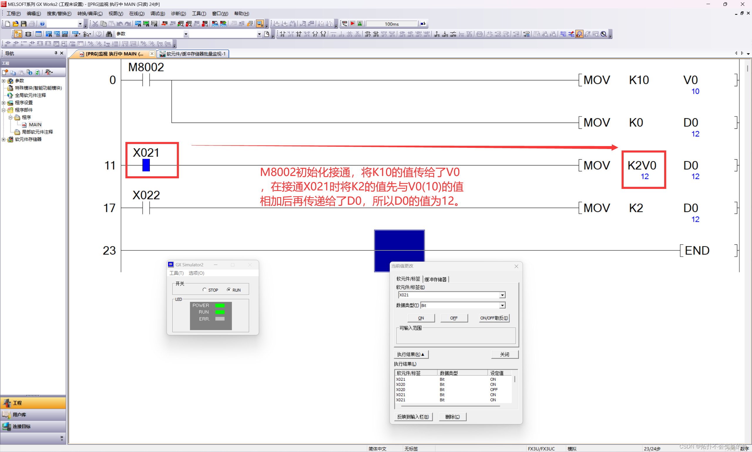Image resolution: width=752 pixels, height=452 pixels.
Task: Select the STOP radio button
Action: point(204,290)
